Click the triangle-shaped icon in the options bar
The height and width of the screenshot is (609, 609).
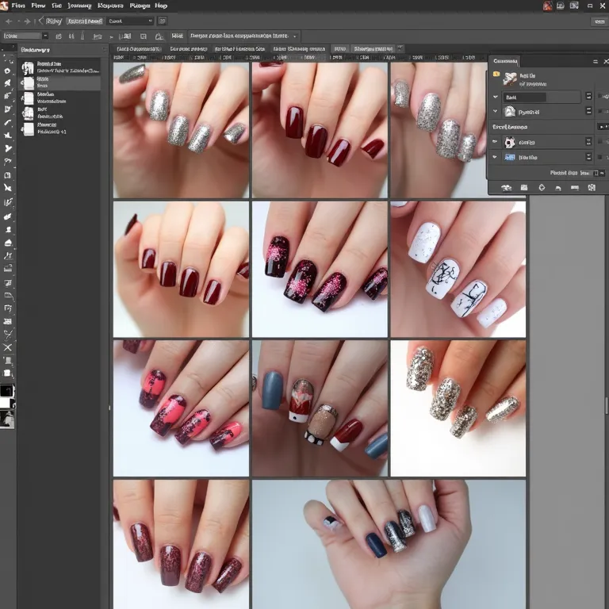pyautogui.click(x=159, y=36)
